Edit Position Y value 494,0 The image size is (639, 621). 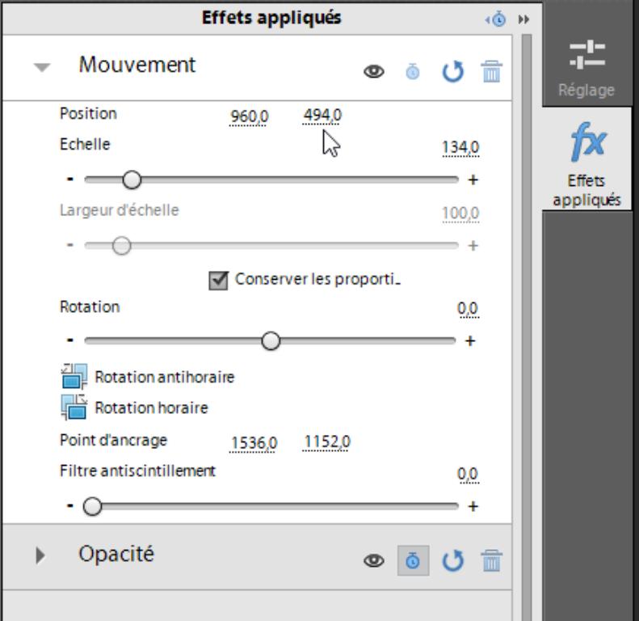tap(322, 116)
